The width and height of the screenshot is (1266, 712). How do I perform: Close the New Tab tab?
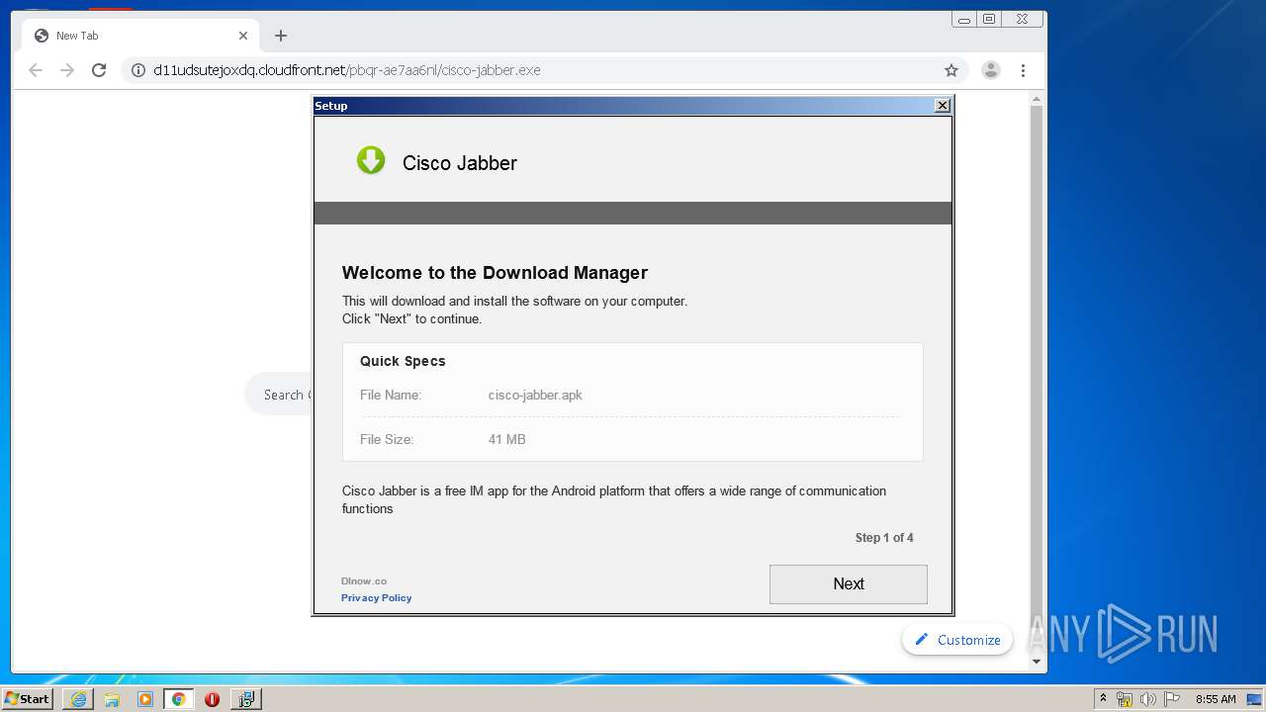[x=243, y=36]
